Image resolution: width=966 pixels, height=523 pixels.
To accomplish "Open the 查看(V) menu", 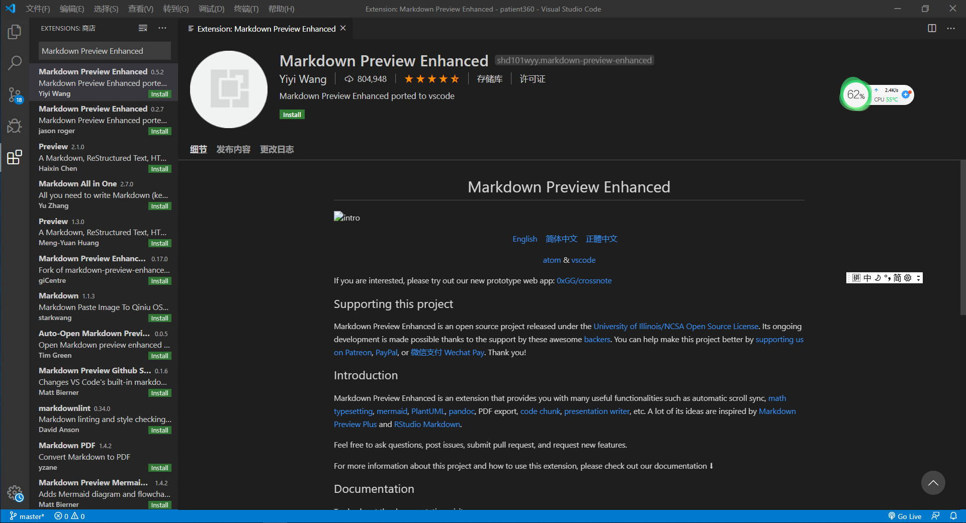I will [140, 9].
